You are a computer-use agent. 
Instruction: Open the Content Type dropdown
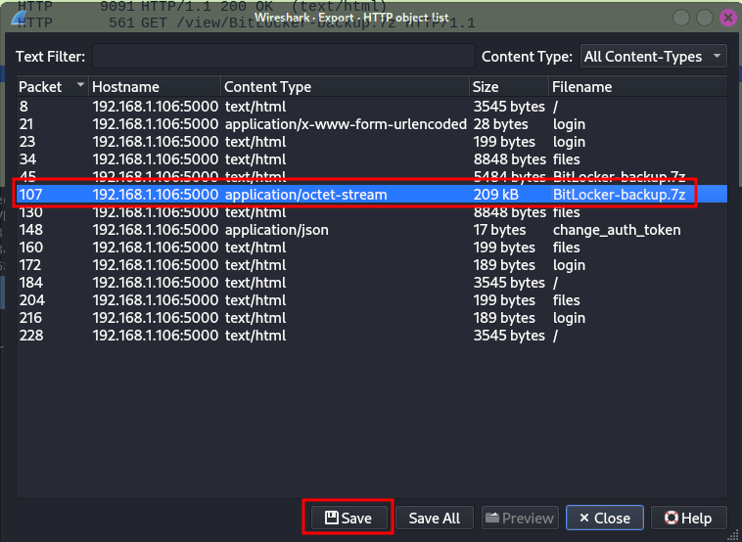[654, 57]
